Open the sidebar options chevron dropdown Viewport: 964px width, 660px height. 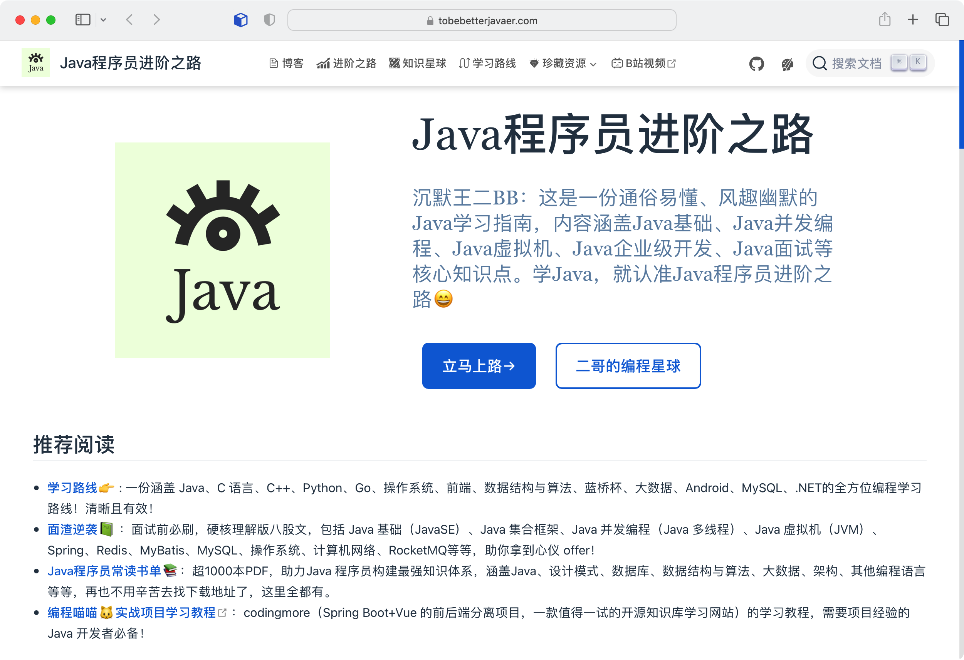(x=103, y=20)
